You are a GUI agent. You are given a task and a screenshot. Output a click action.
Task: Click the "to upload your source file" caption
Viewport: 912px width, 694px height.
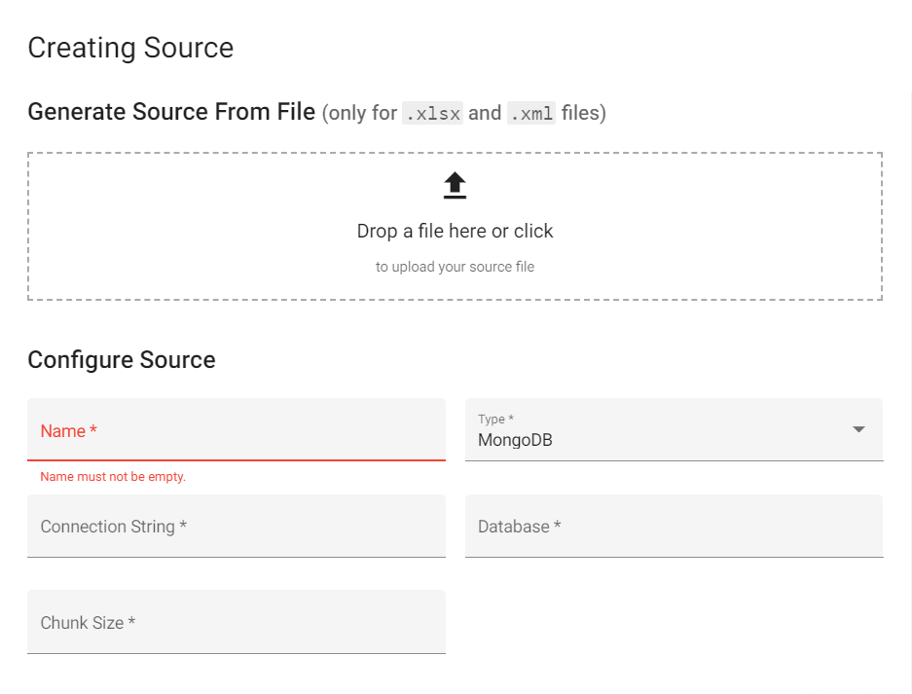coord(455,267)
